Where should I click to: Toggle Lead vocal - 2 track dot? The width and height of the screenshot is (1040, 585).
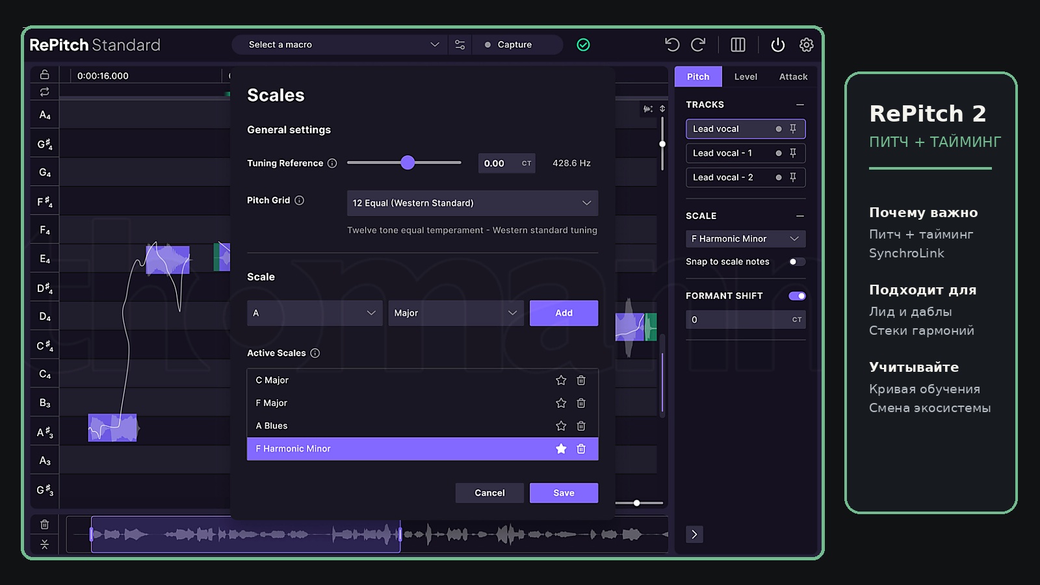[x=779, y=177]
